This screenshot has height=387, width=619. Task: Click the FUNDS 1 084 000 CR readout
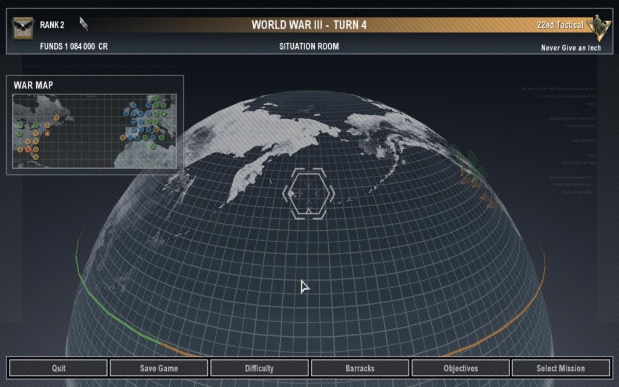(74, 46)
